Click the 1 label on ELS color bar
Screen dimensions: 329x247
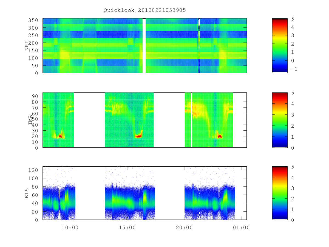click(x=292, y=209)
